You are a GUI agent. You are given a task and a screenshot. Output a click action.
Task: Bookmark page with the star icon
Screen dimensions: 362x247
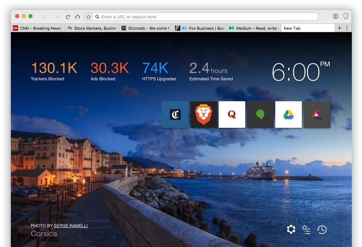pyautogui.click(x=88, y=17)
